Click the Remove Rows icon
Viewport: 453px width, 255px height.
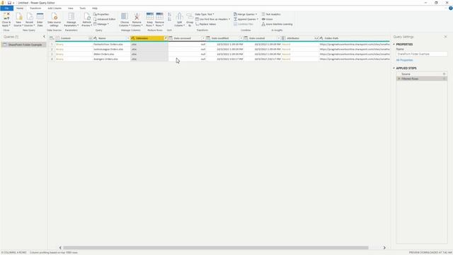[x=159, y=16]
